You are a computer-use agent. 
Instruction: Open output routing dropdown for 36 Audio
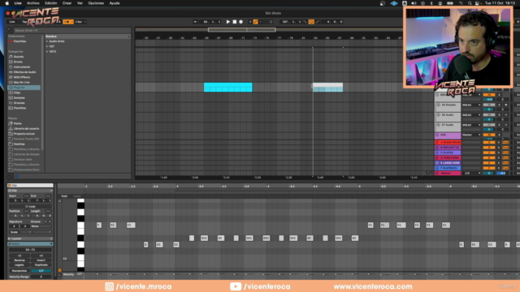[471, 115]
